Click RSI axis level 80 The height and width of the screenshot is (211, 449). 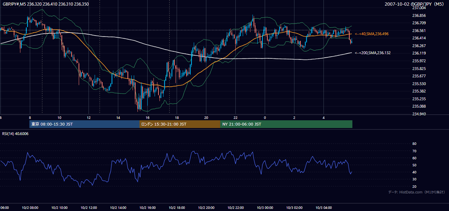tap(414, 144)
